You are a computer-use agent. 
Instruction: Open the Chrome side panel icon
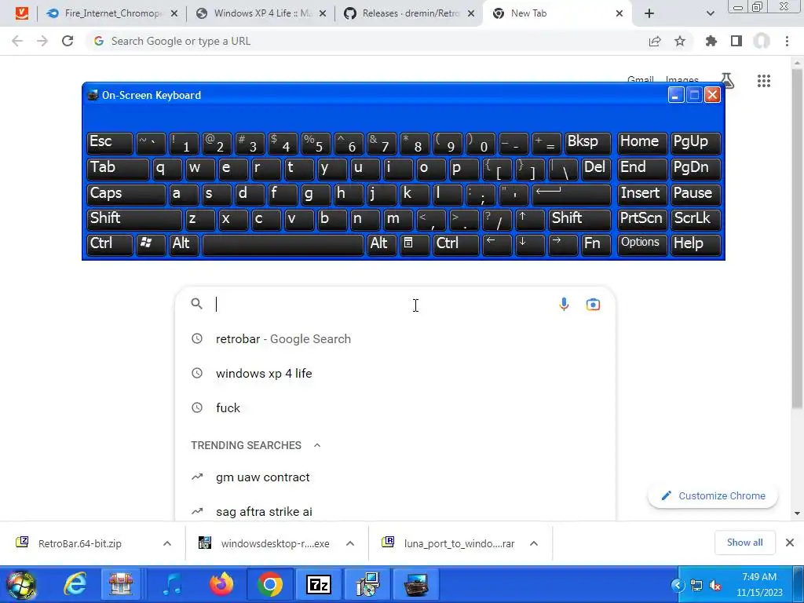point(736,41)
